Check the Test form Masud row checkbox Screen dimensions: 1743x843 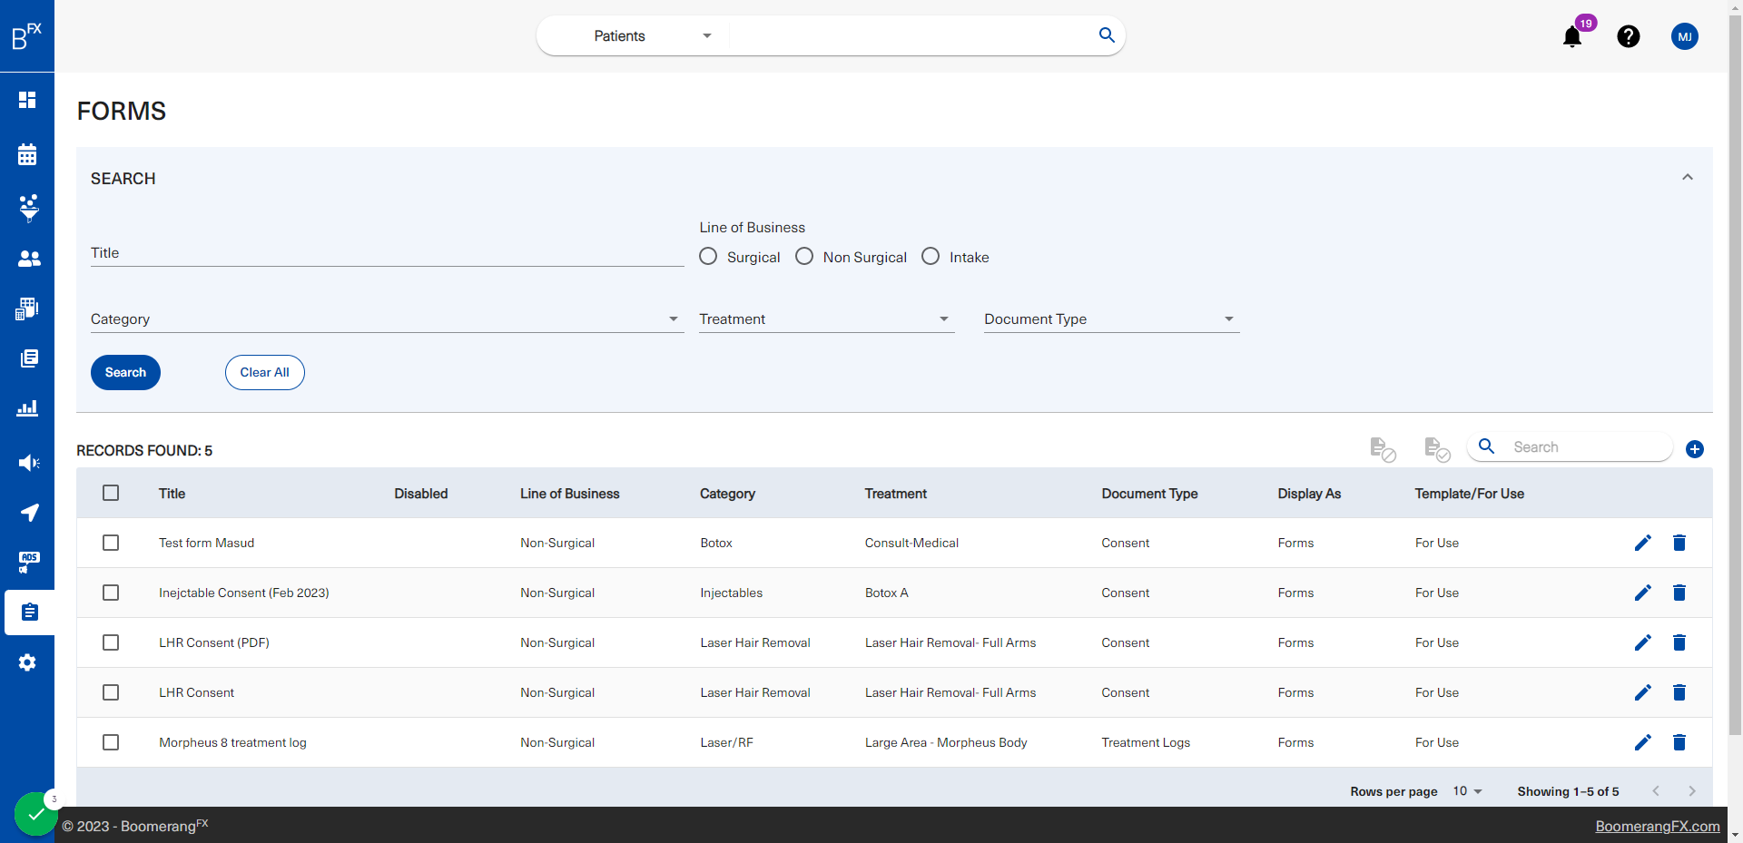(x=111, y=543)
